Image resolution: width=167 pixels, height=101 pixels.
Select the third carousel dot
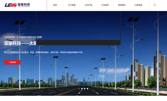pos(85,89)
